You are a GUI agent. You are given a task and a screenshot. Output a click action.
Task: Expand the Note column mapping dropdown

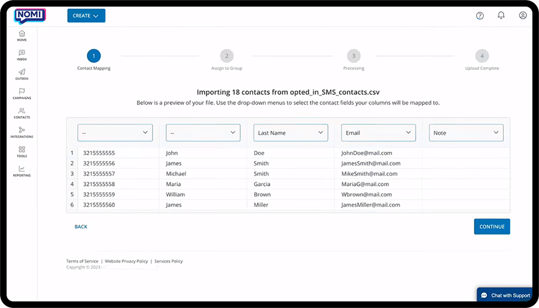(466, 133)
